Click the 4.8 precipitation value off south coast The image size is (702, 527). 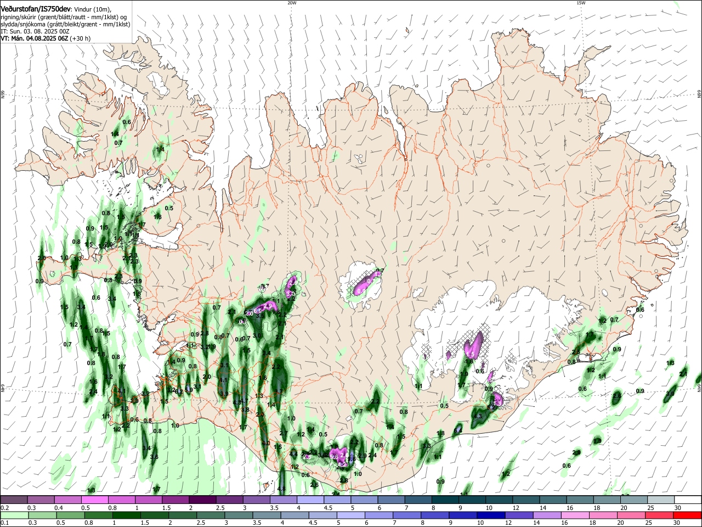[x=282, y=489]
